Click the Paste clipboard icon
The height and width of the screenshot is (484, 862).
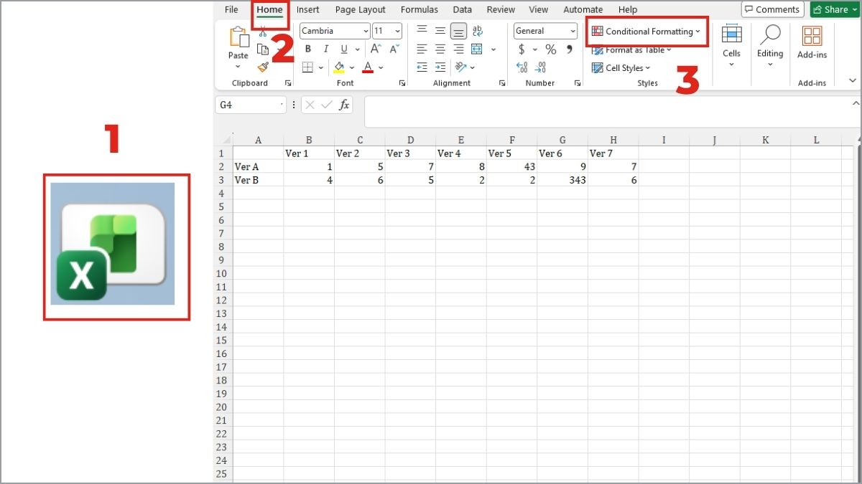[238, 38]
